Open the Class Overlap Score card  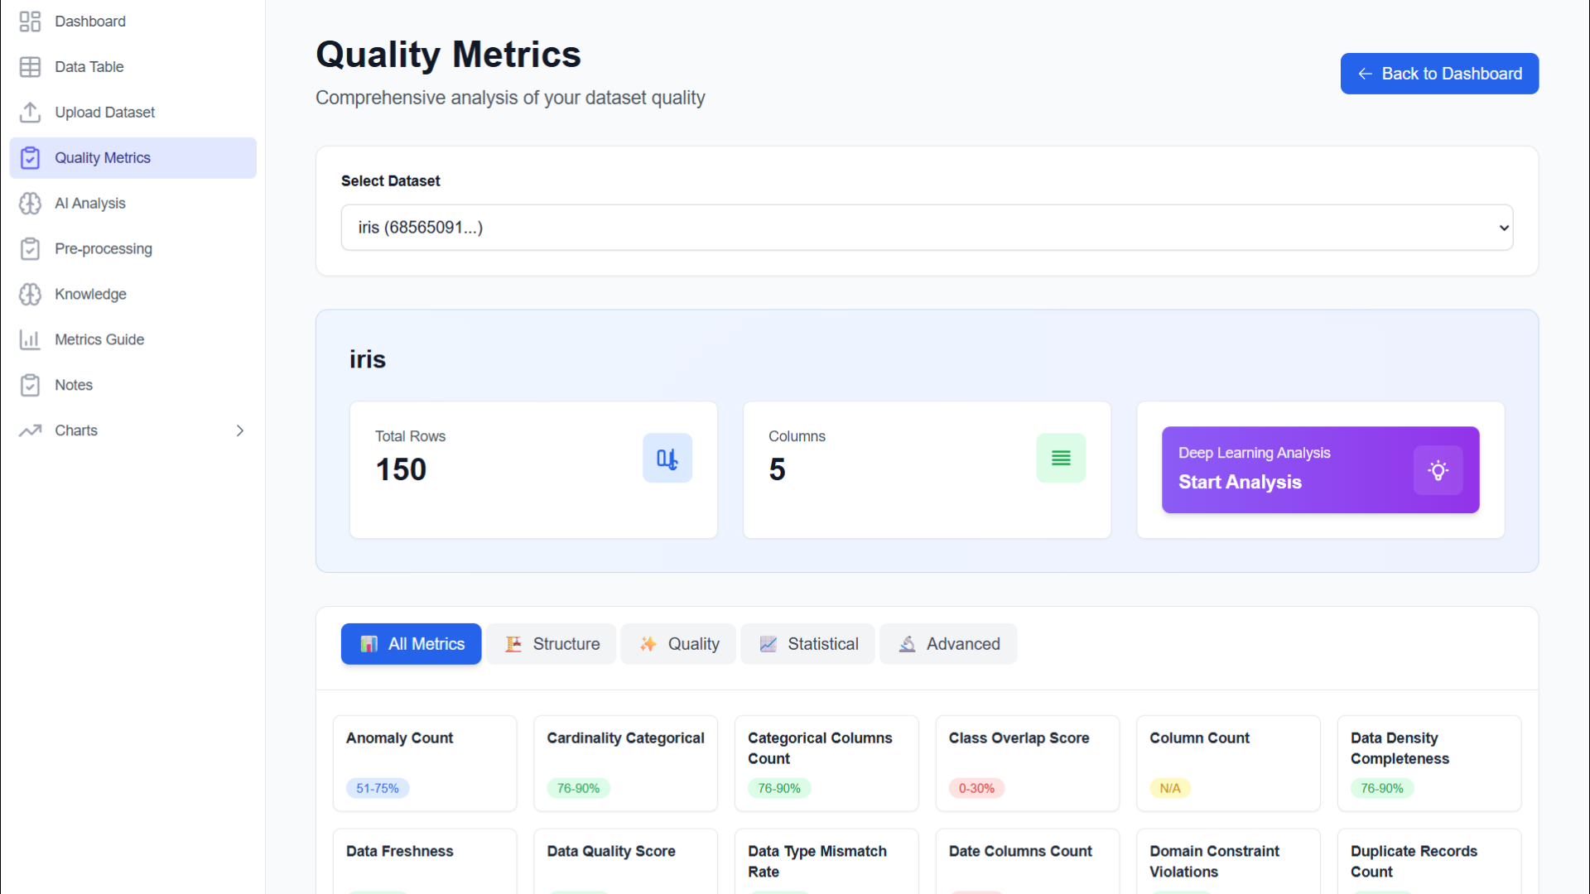tap(1027, 762)
